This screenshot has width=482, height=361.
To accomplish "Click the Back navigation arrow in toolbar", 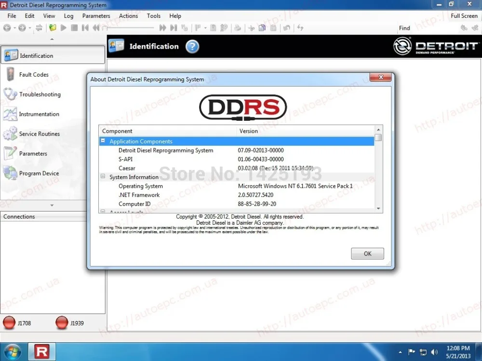I will click(7, 28).
